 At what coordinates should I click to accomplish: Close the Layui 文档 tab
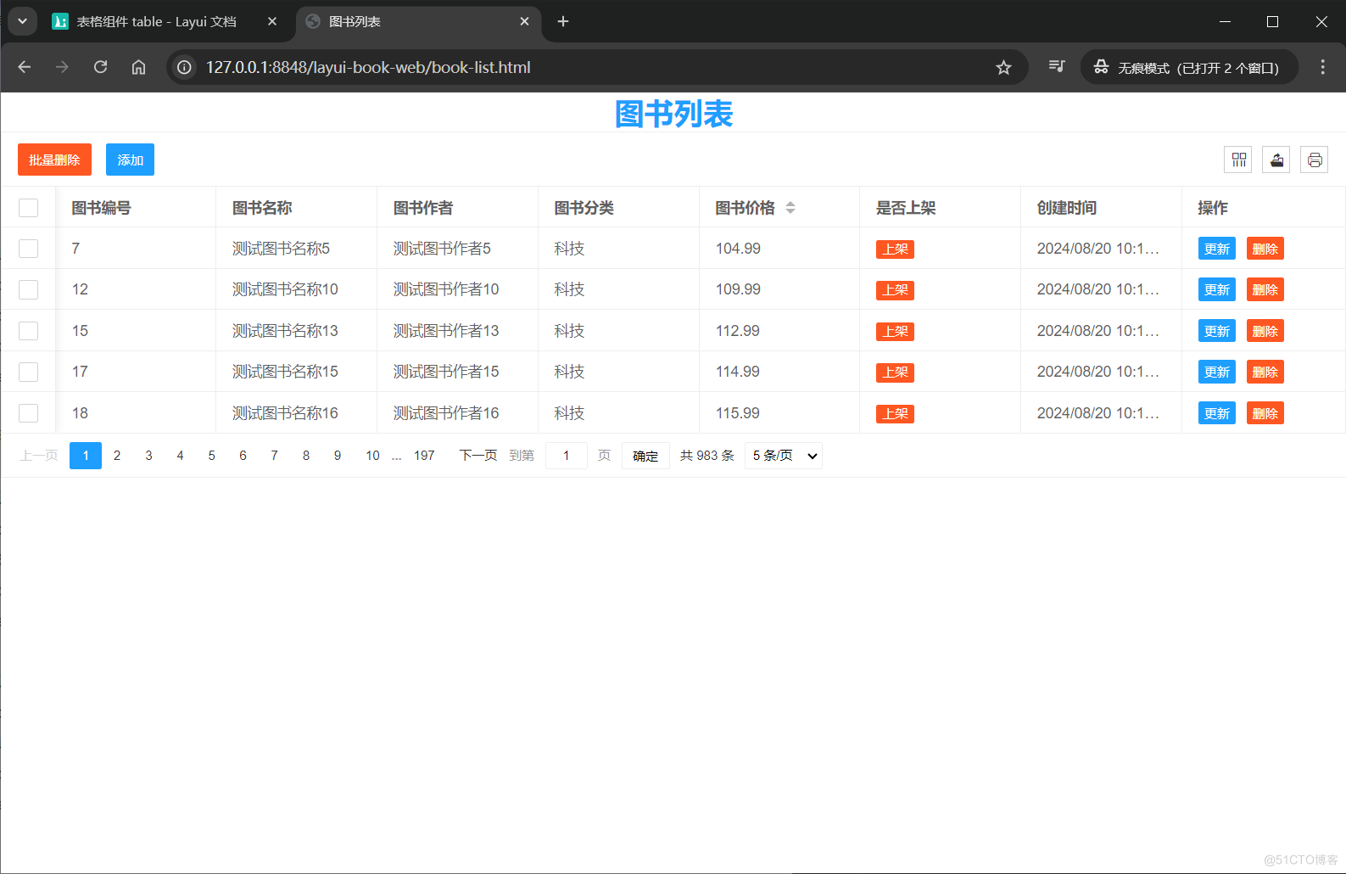272,21
